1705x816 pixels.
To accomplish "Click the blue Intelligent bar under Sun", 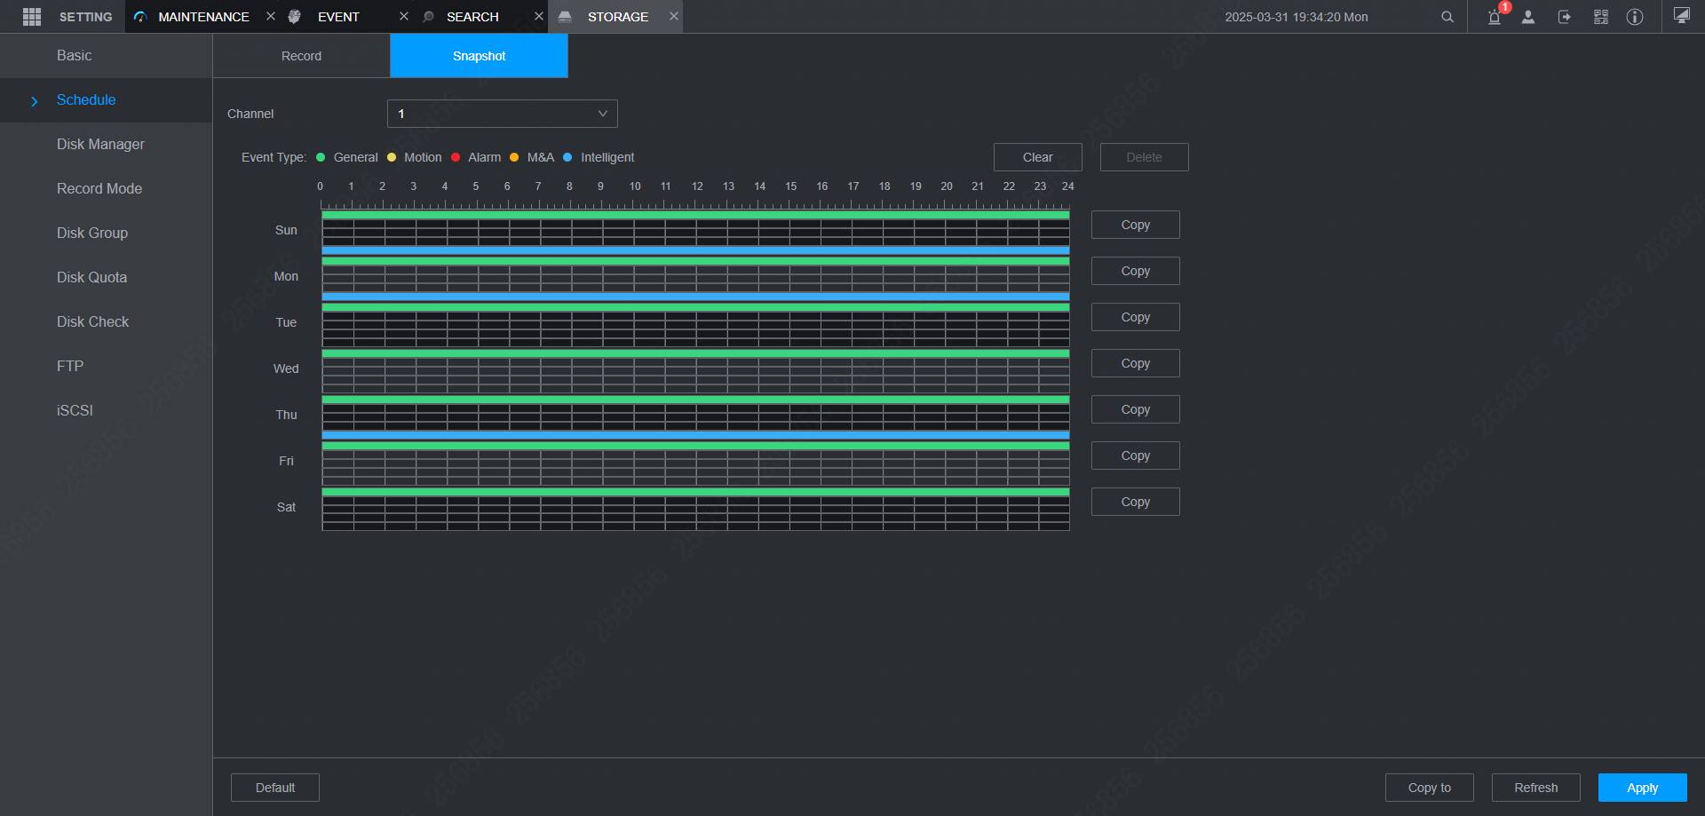I will 695,250.
